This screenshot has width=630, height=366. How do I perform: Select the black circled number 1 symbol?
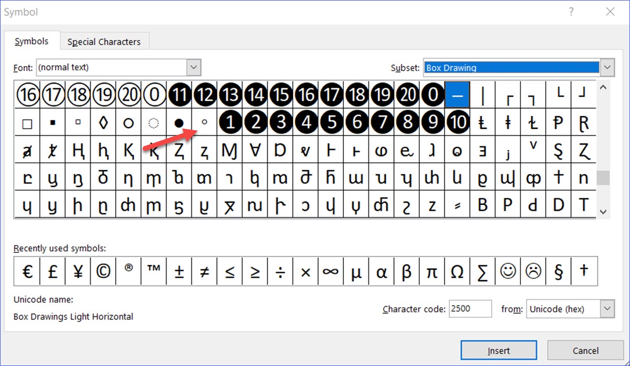(230, 123)
